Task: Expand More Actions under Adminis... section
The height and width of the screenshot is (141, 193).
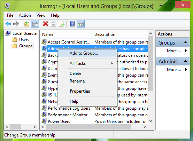Action: 177,70
